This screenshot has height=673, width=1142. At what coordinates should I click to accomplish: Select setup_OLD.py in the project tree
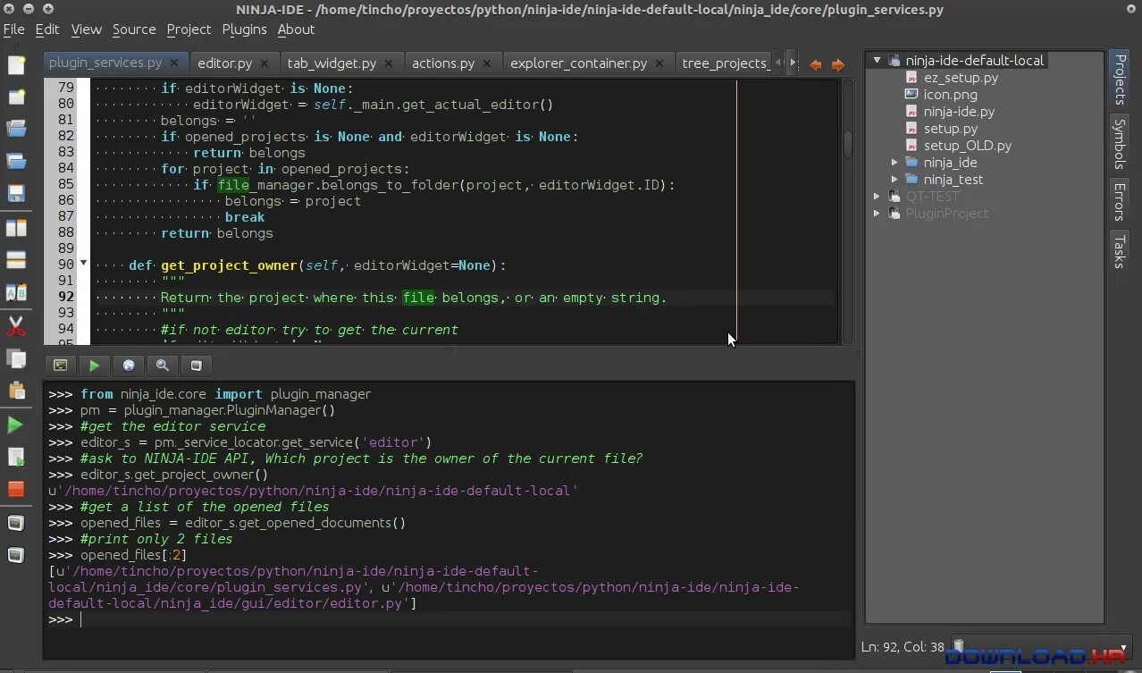click(x=968, y=146)
